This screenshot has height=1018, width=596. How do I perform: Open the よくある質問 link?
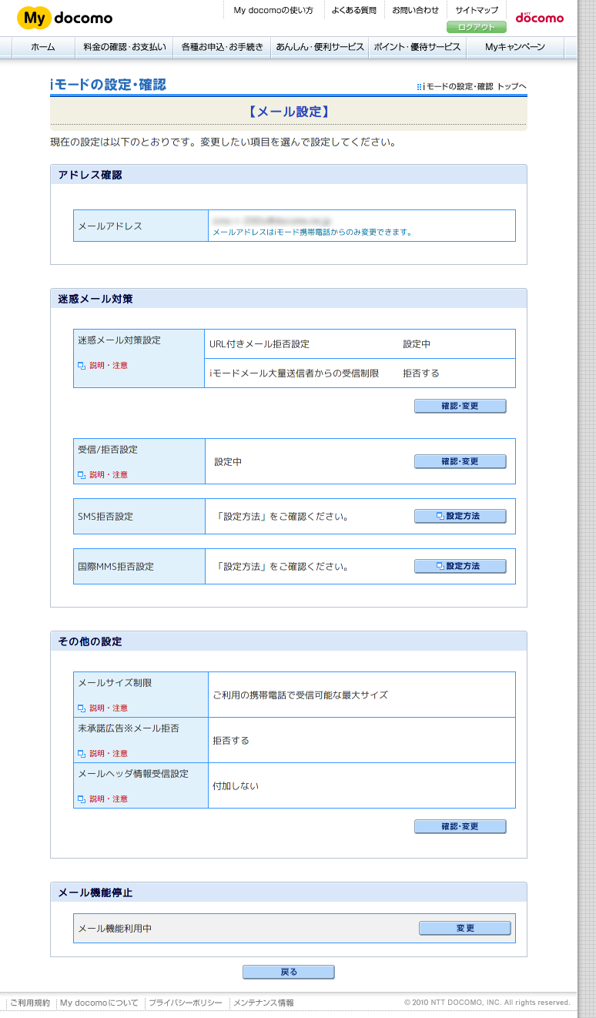pyautogui.click(x=354, y=10)
